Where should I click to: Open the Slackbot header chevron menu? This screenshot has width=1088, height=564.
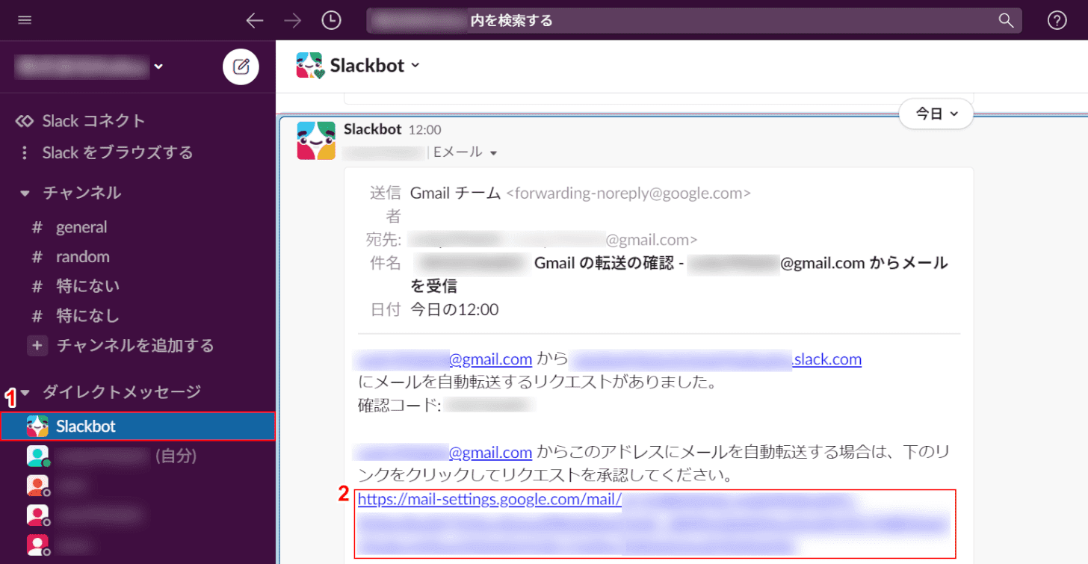[x=415, y=65]
